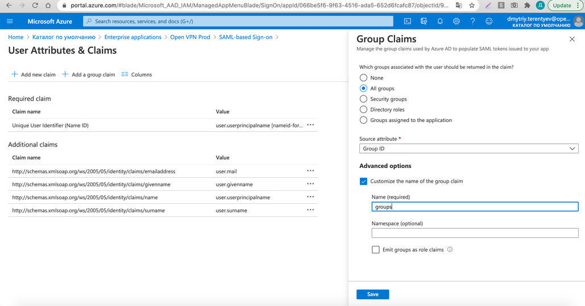Screen dimensions: 585x306
Task: Click the Name (required) field containing groups
Action: click(x=475, y=207)
